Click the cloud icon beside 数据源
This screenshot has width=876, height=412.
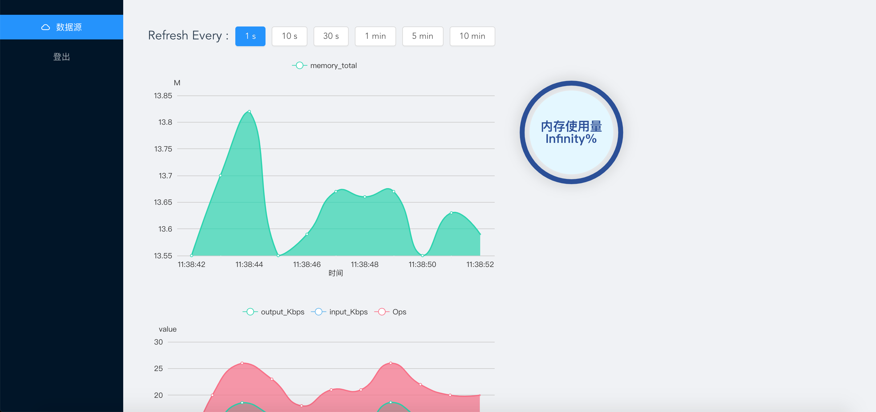coord(46,27)
